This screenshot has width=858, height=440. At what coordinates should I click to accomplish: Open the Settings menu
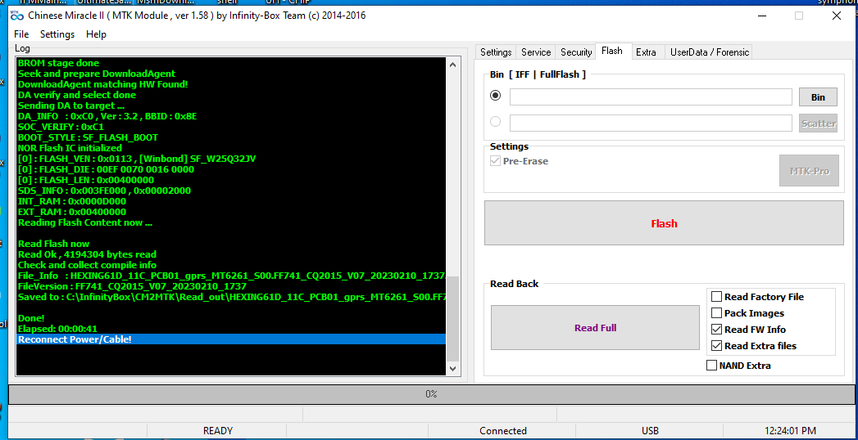point(57,34)
